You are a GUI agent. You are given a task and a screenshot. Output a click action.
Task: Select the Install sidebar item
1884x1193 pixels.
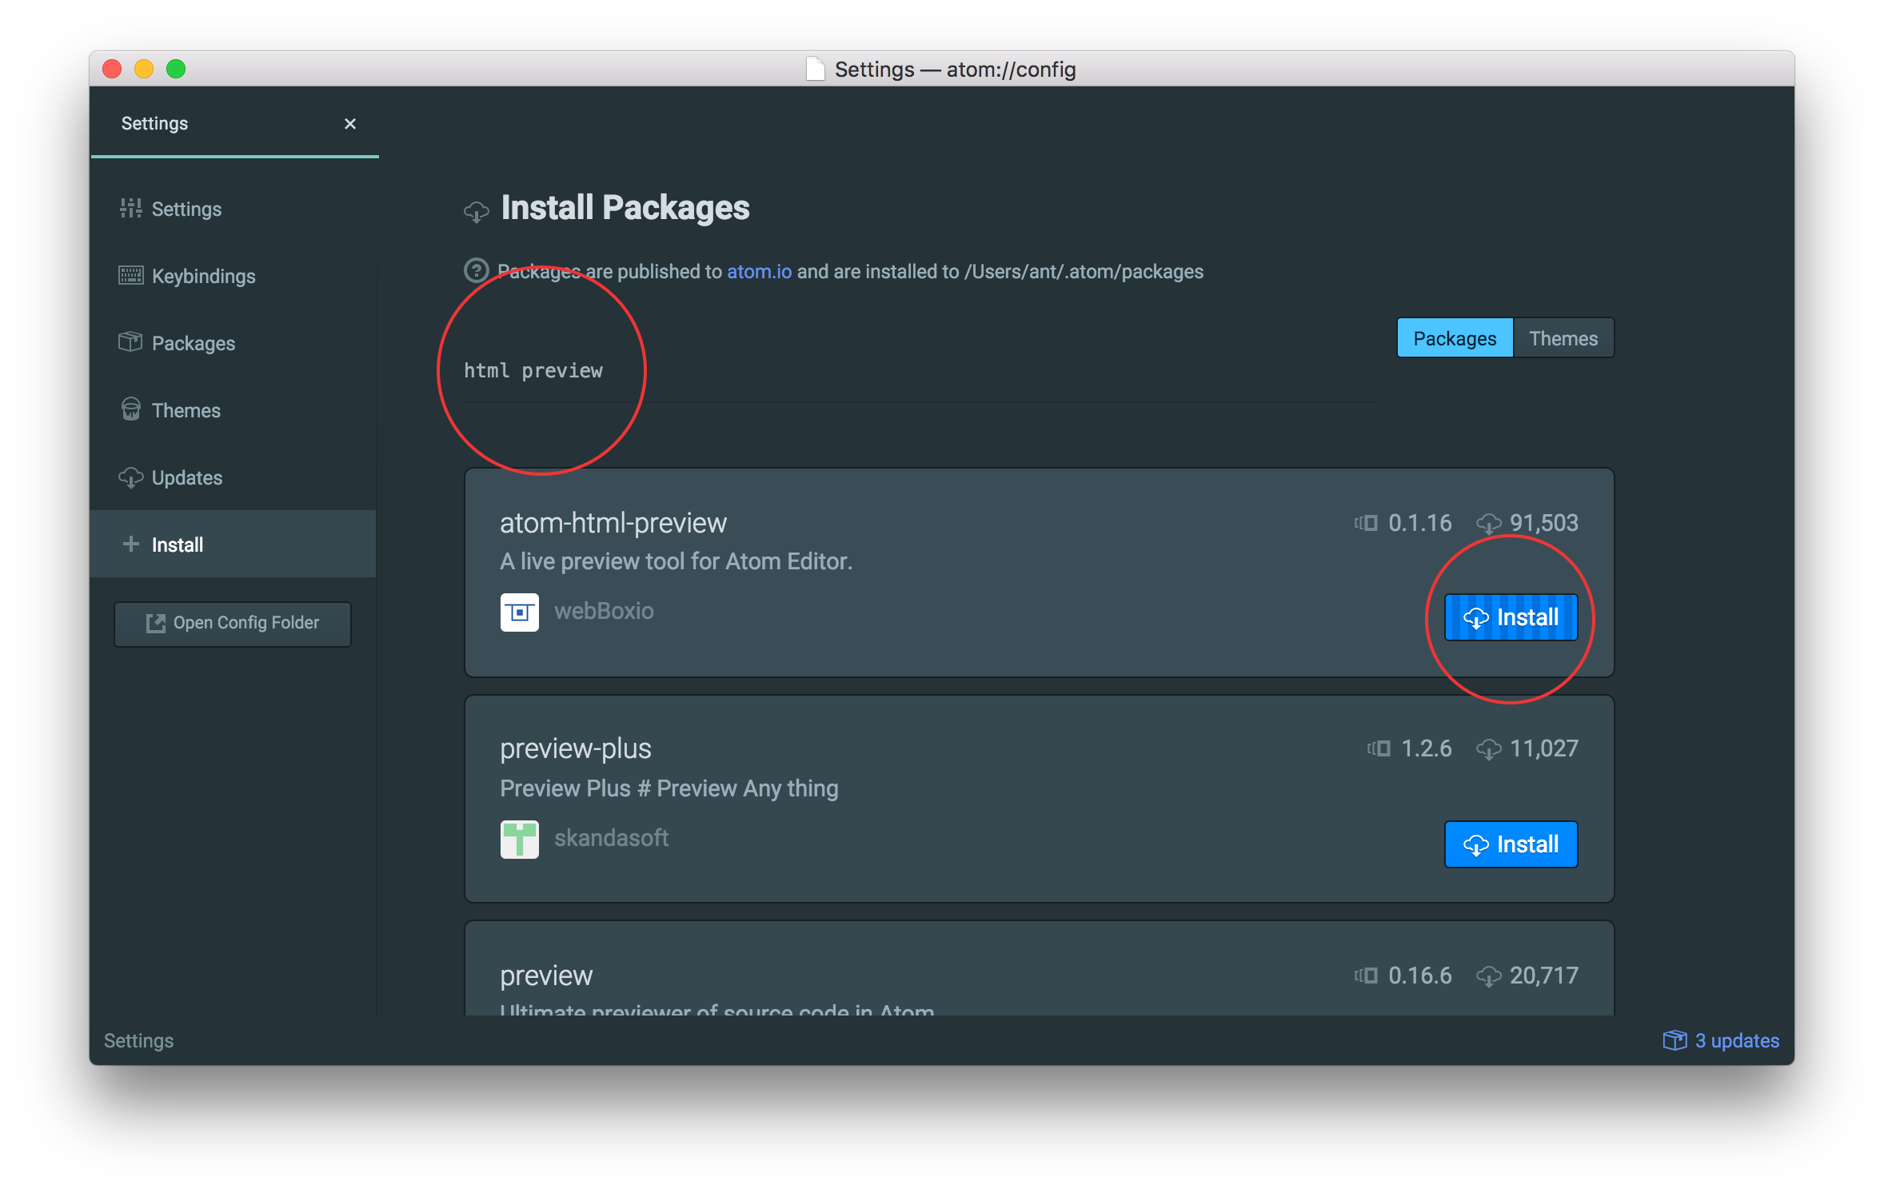click(x=233, y=545)
